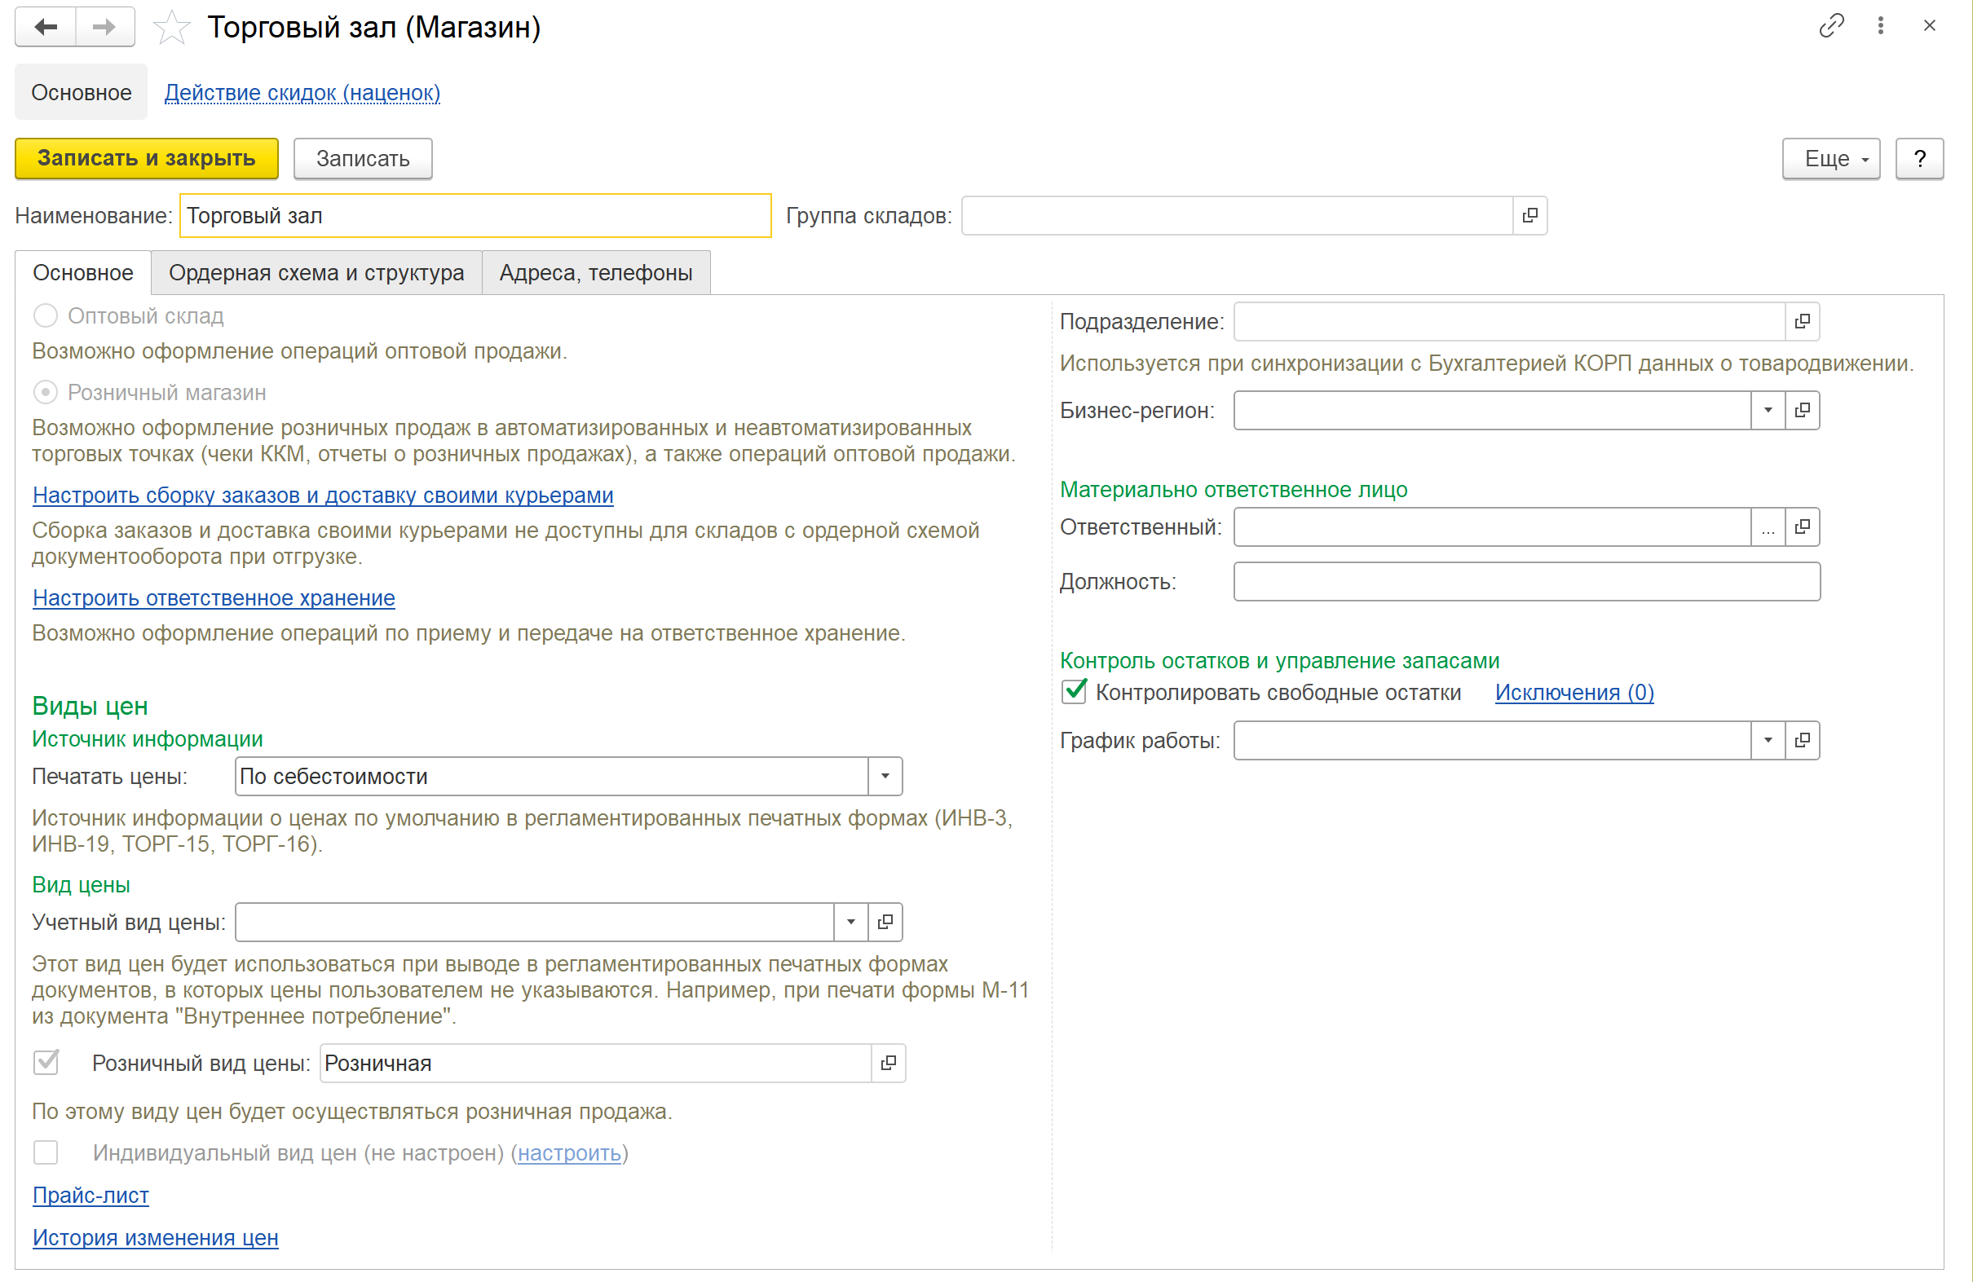This screenshot has height=1282, width=1973.
Task: Expand the Печатать цены dropdown
Action: click(885, 777)
